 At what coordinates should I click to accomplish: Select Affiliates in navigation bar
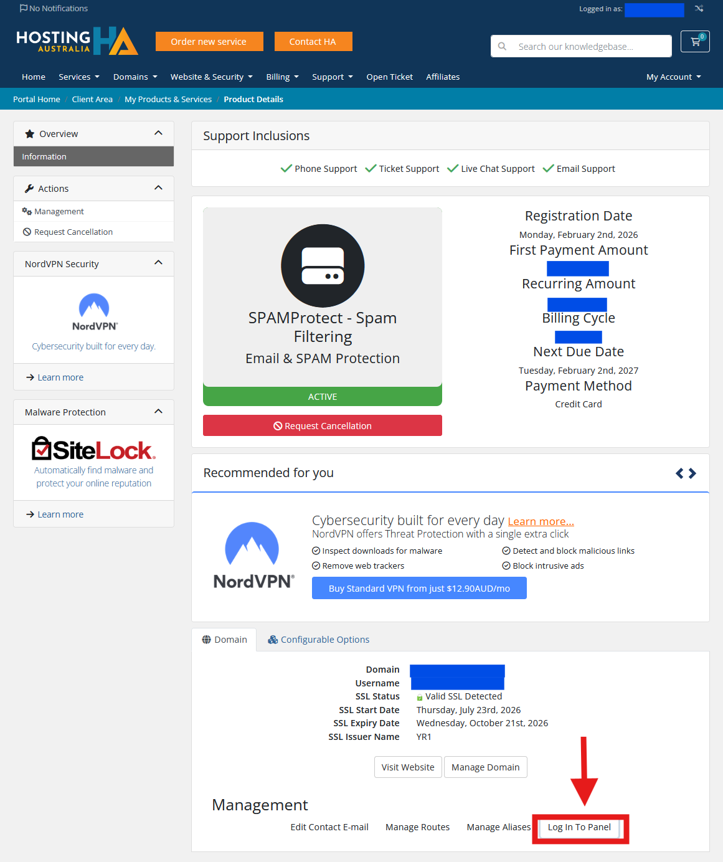point(443,77)
